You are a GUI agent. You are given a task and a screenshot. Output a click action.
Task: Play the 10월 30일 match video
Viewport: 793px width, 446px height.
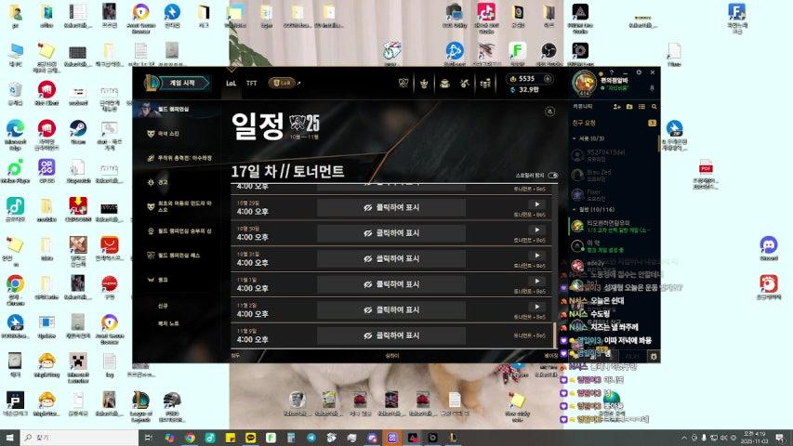(x=536, y=230)
